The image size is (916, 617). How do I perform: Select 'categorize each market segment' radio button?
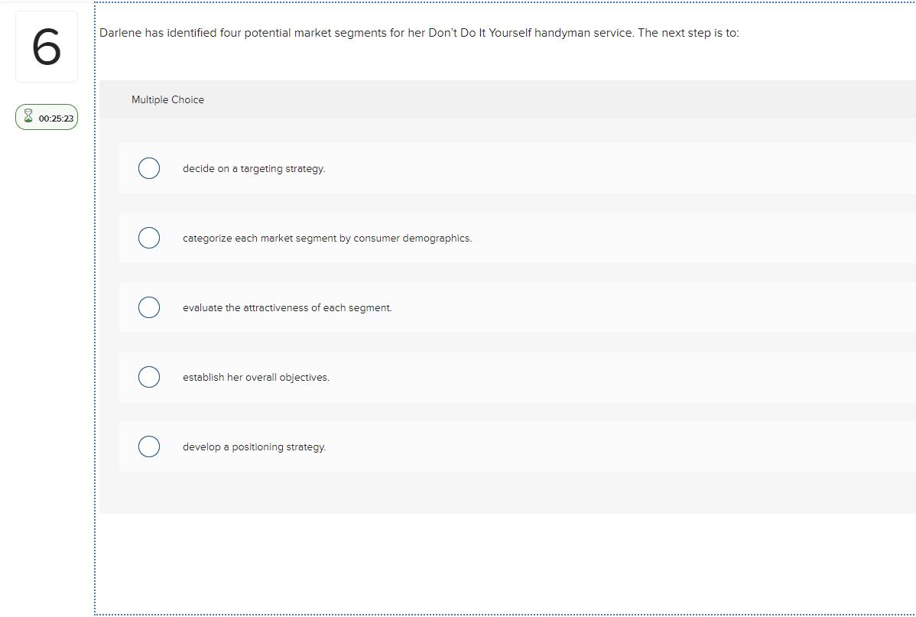pos(149,238)
